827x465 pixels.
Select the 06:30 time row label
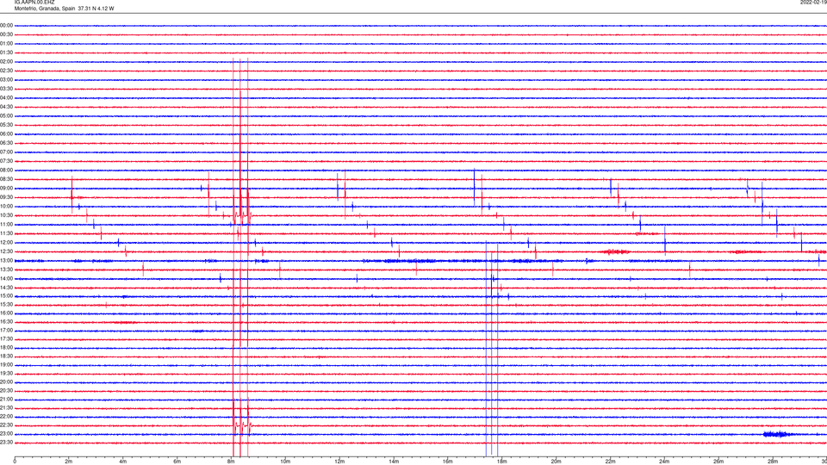(6, 143)
